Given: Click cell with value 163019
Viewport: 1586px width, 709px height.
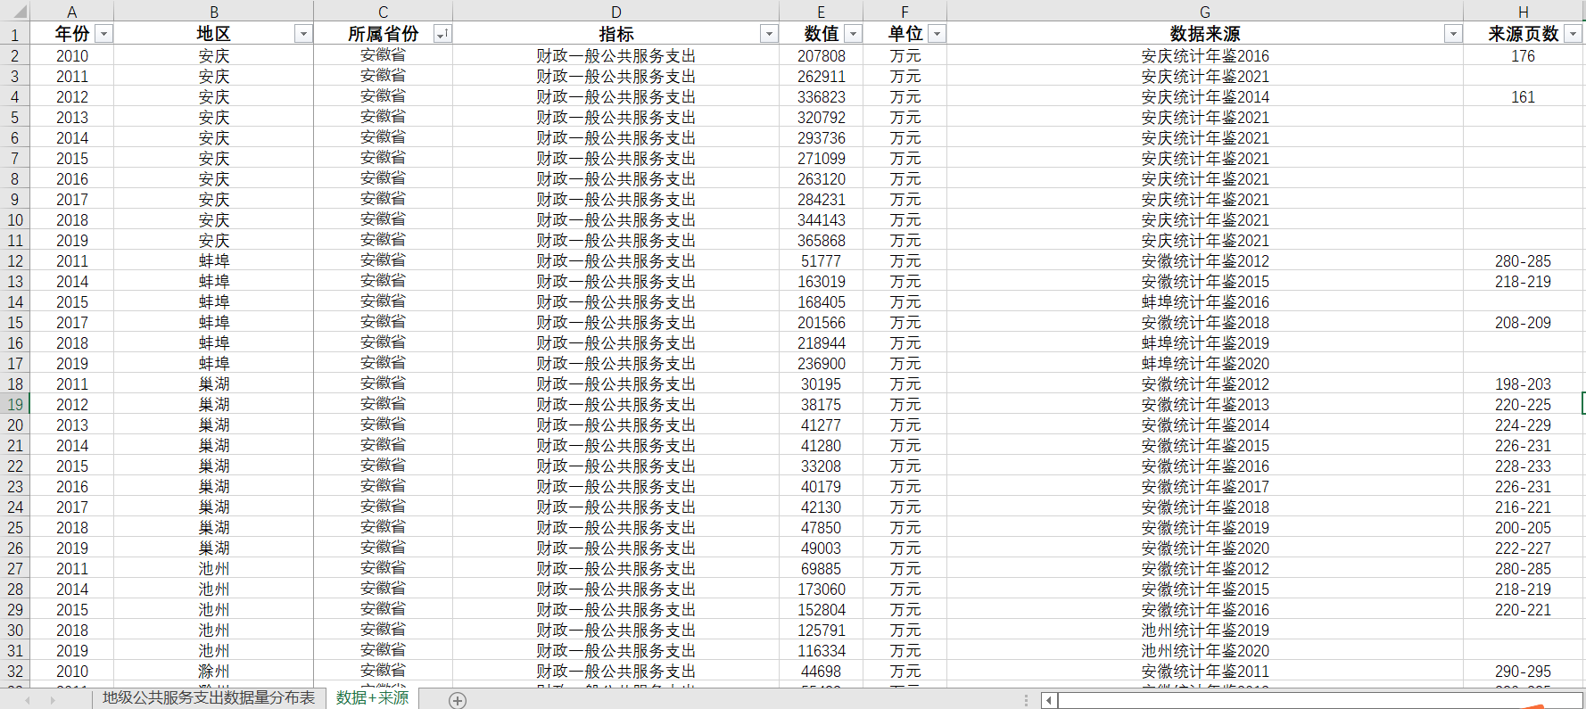Looking at the screenshot, I should [822, 282].
